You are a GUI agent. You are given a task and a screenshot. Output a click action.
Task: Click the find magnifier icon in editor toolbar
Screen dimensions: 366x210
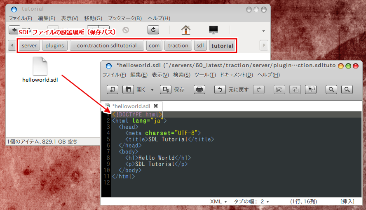tap(331, 90)
